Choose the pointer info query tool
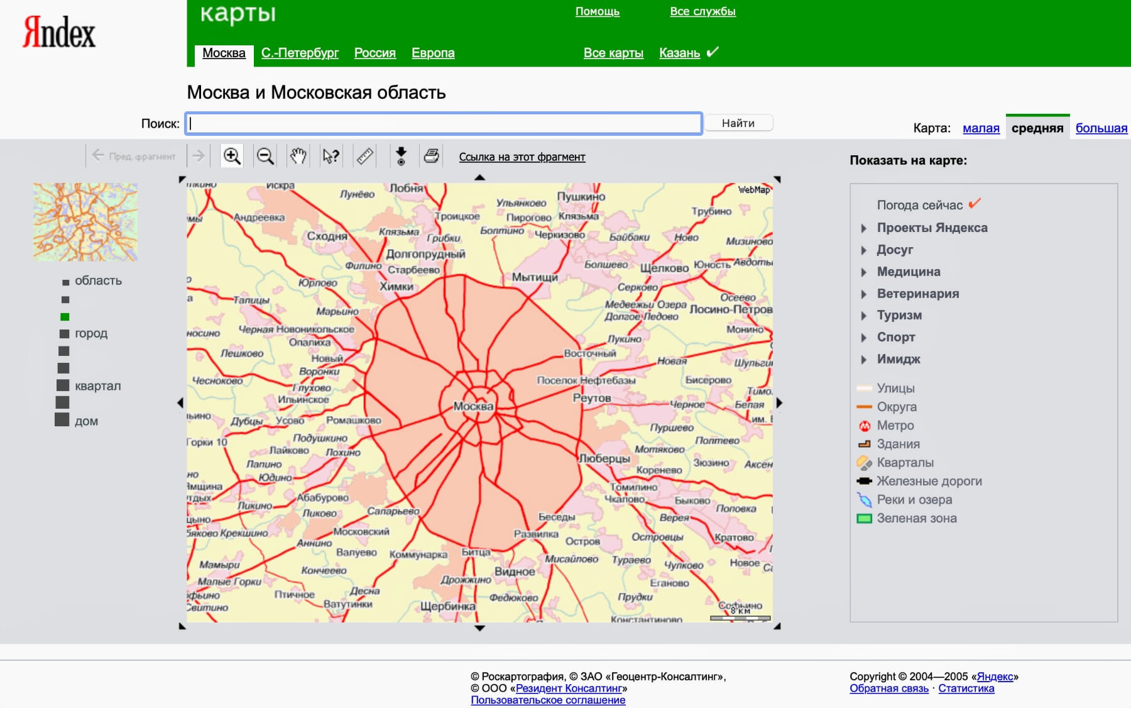The image size is (1131, 708). (x=331, y=156)
